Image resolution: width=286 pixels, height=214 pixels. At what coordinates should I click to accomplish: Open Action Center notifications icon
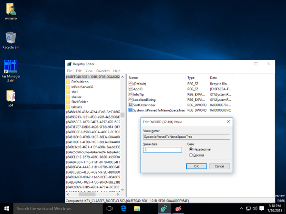pyautogui.click(x=262, y=209)
